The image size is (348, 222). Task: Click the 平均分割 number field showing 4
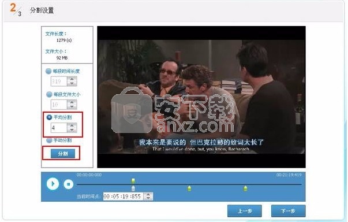[x=59, y=128]
